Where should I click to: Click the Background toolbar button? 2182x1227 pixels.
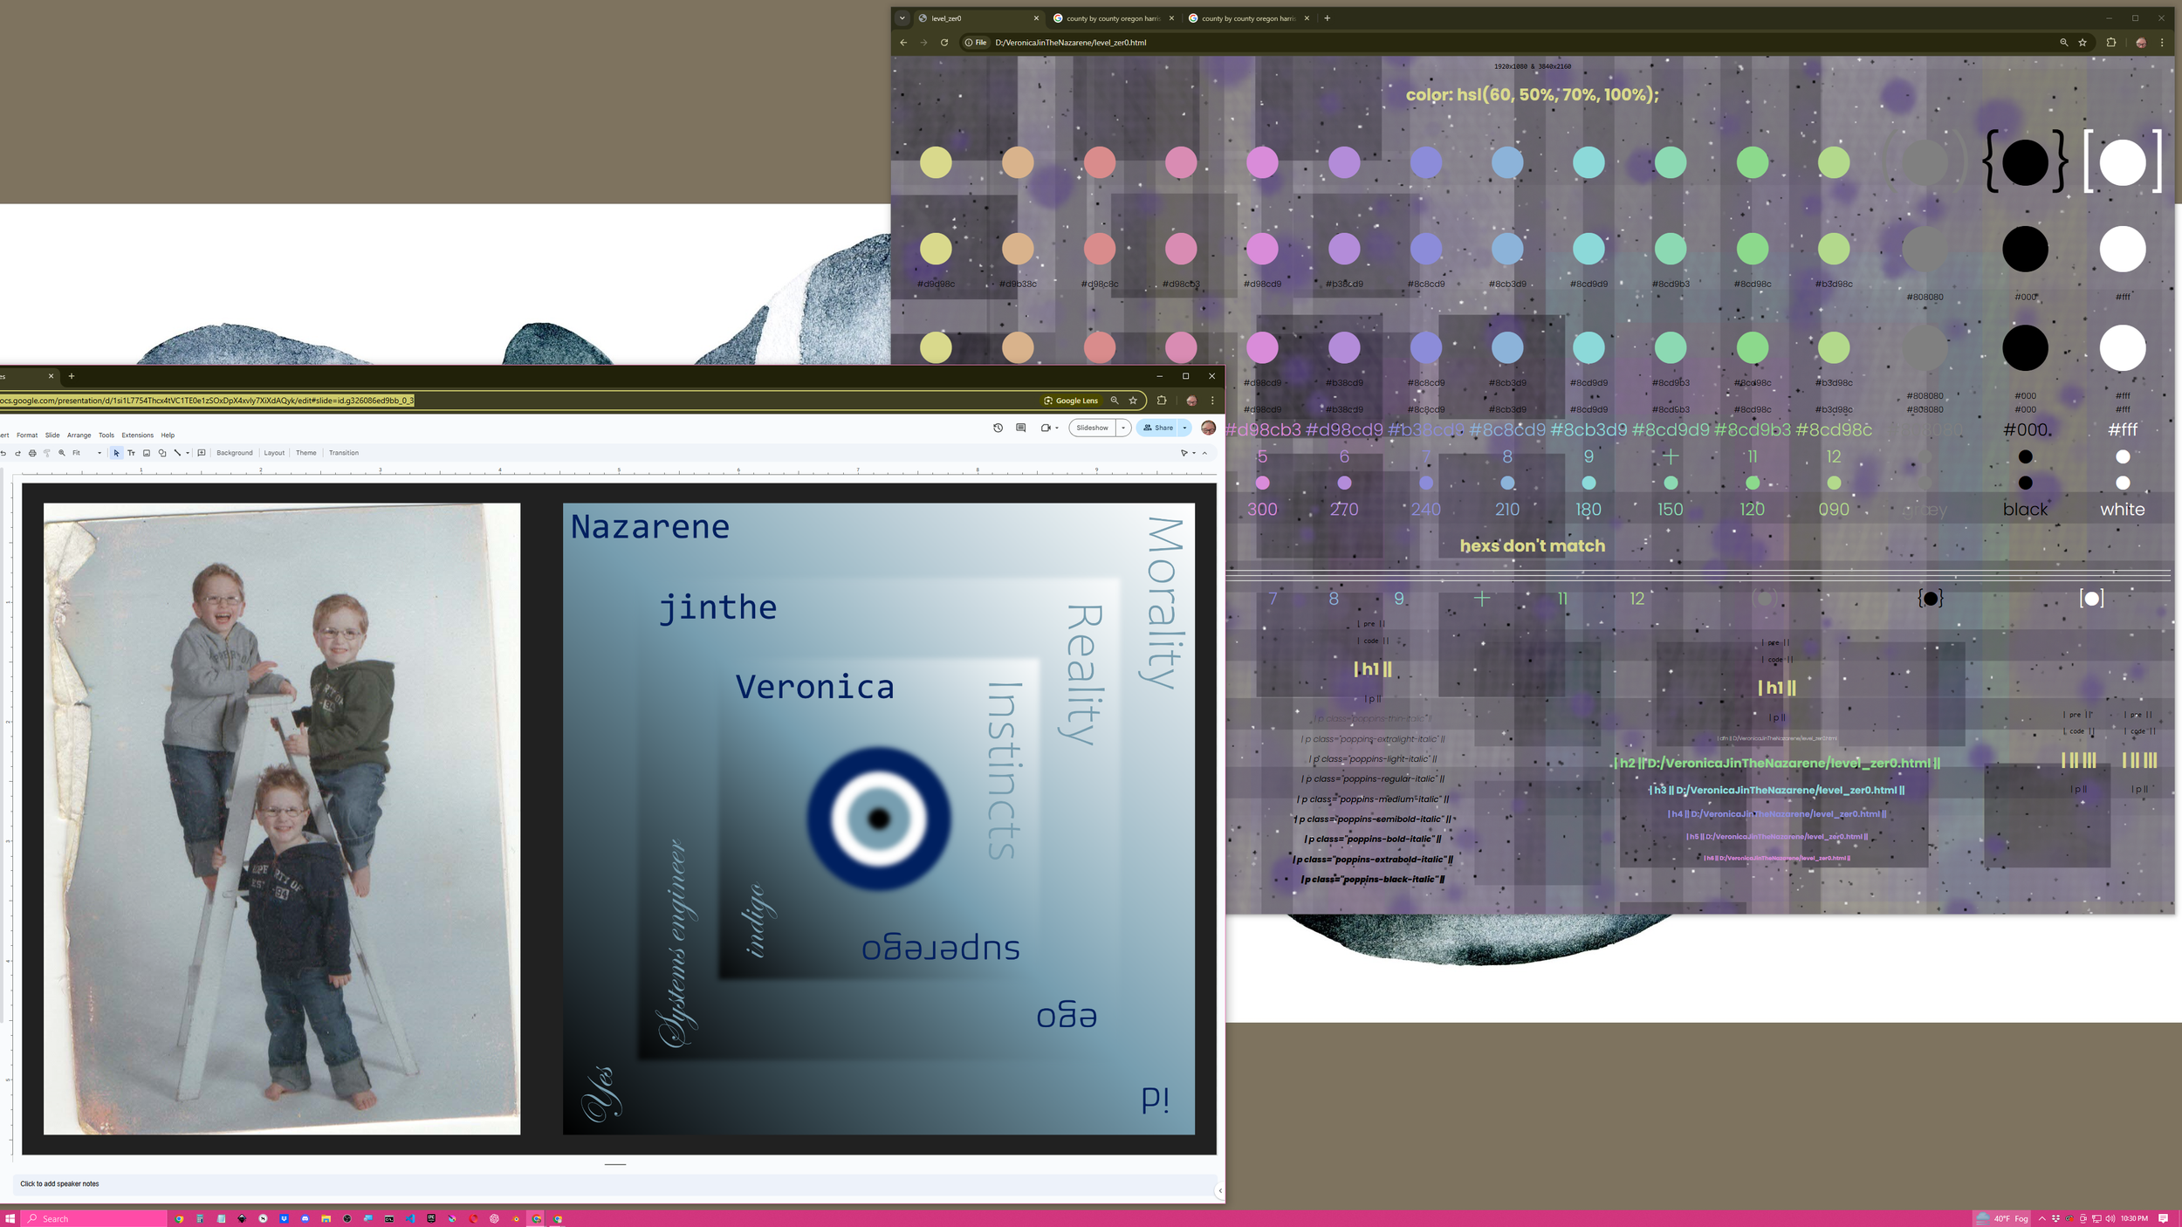tap(234, 453)
